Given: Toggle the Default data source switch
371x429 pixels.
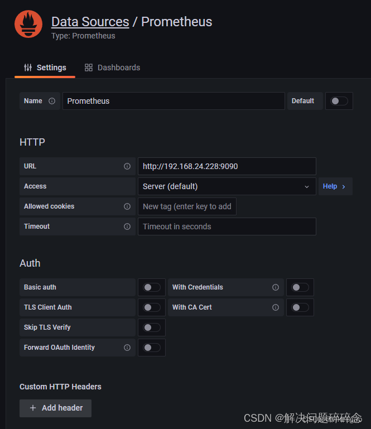Looking at the screenshot, I should pos(339,101).
